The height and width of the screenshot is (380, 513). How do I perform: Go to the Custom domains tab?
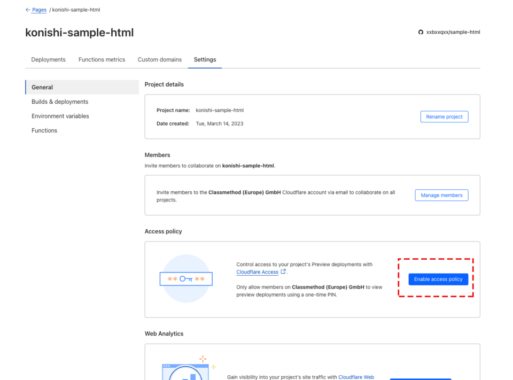point(159,59)
